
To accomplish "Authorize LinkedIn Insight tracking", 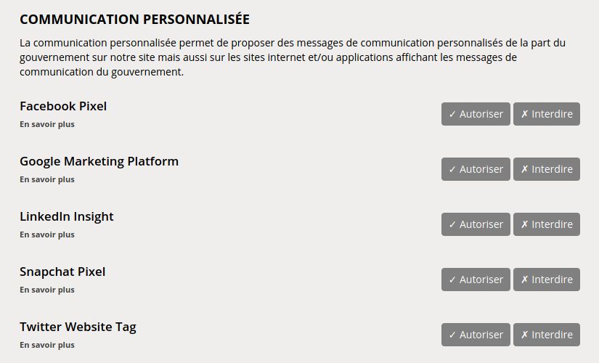I will click(476, 224).
